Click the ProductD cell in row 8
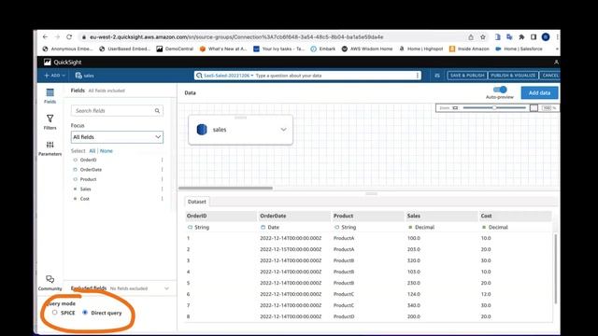The image size is (598, 336). [x=344, y=316]
